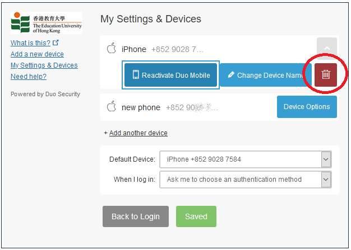This screenshot has width=351, height=250.
Task: Click the Apple icon beside iPhone
Action: click(x=111, y=49)
